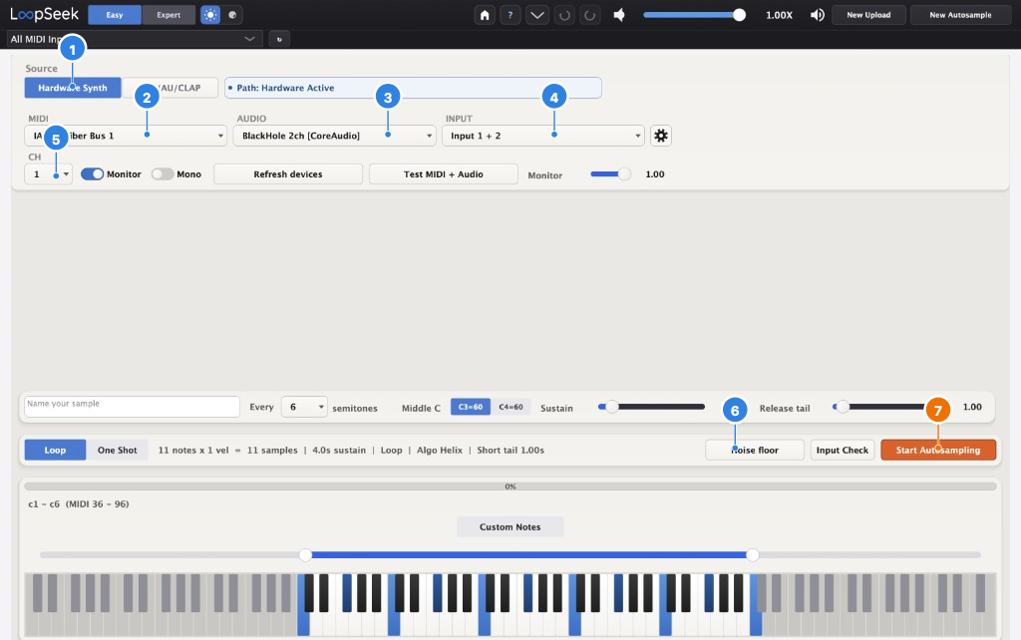Screen dimensions: 1021x640
Task: Click the master volume slider handle
Action: coord(739,15)
